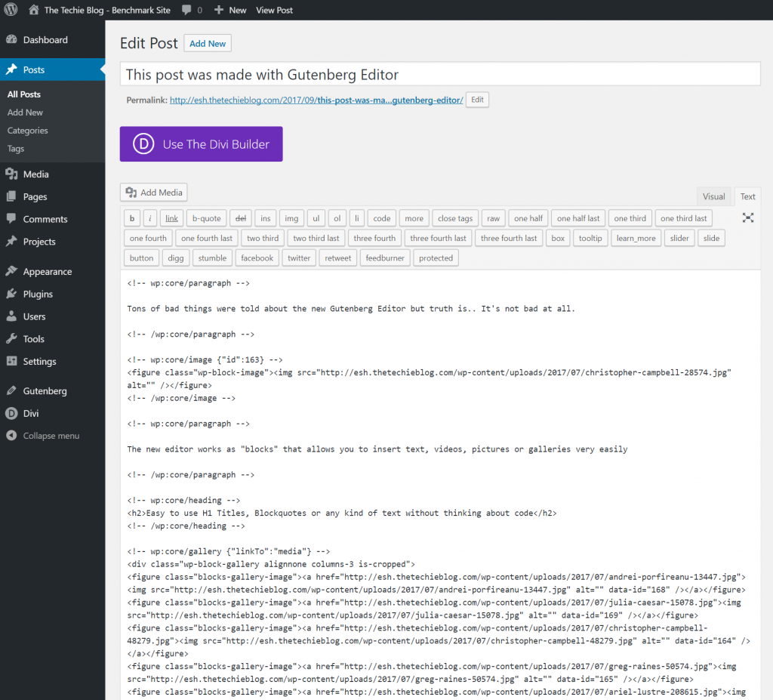Open the Tags submenu item
773x700 pixels.
pos(16,149)
